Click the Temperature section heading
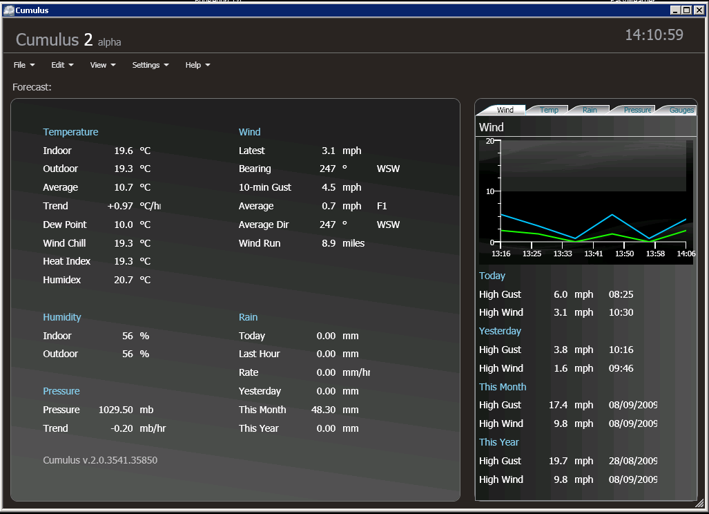 point(70,132)
